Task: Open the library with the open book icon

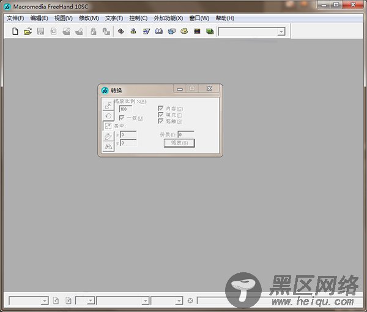Action: coord(159,31)
